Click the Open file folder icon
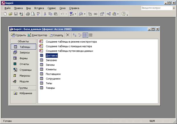177x124 pixels. [11, 14]
